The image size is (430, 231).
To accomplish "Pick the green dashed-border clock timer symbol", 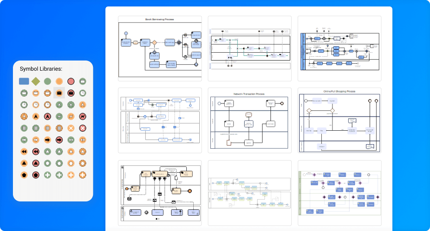I will click(24, 105).
